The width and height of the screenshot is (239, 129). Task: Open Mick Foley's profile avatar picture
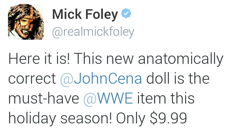tap(26, 22)
